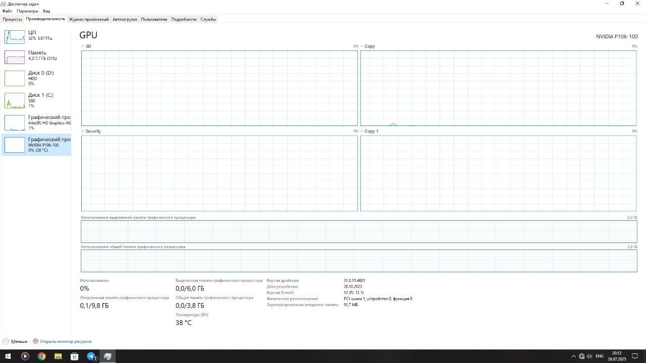Click the reserved memory value 91,7 МБ
Image resolution: width=646 pixels, height=363 pixels.
point(351,305)
